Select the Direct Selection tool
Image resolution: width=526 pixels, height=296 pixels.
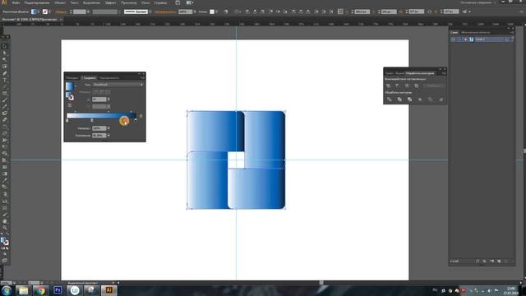pos(5,53)
